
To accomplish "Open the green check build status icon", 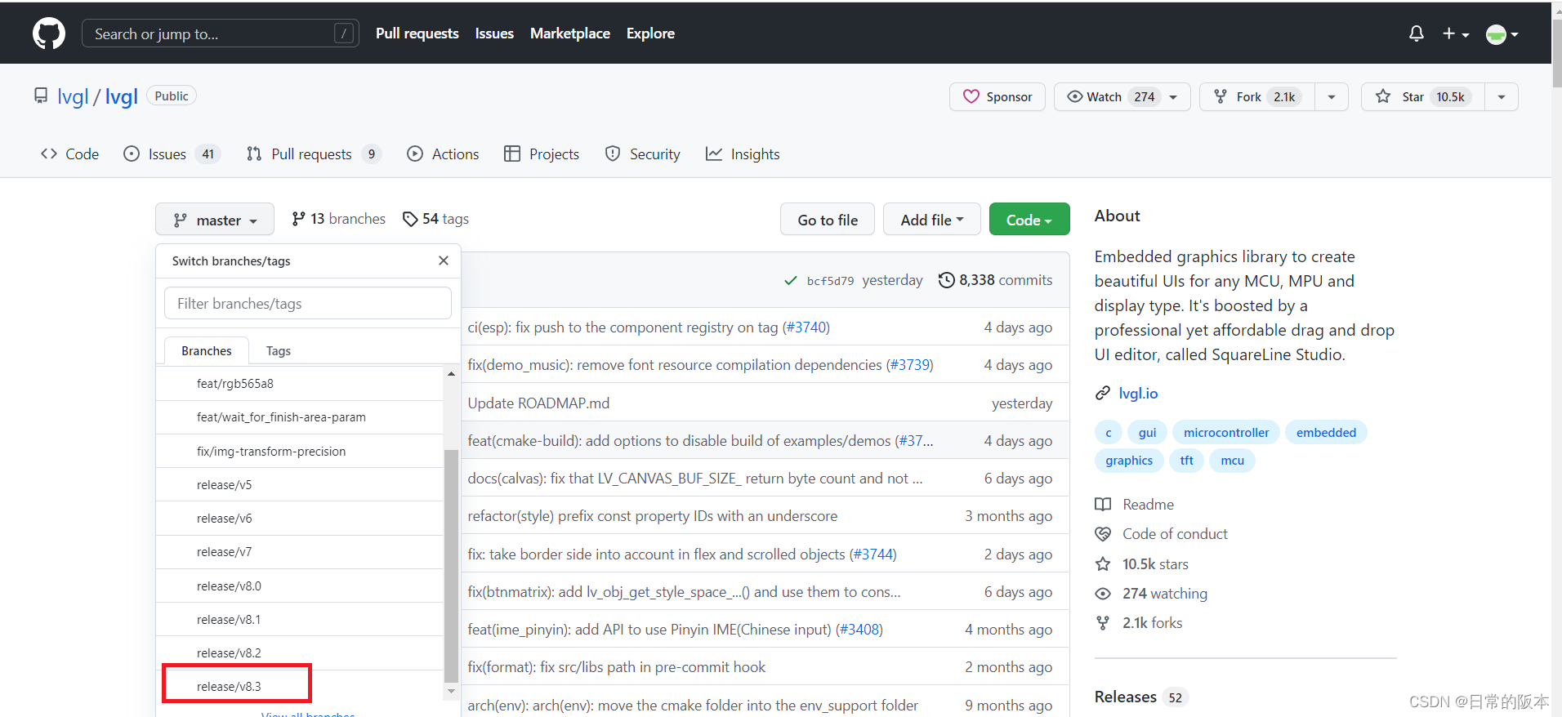I will [790, 280].
